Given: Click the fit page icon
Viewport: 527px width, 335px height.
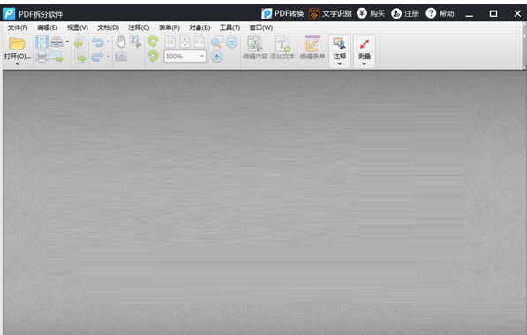Looking at the screenshot, I should [184, 42].
